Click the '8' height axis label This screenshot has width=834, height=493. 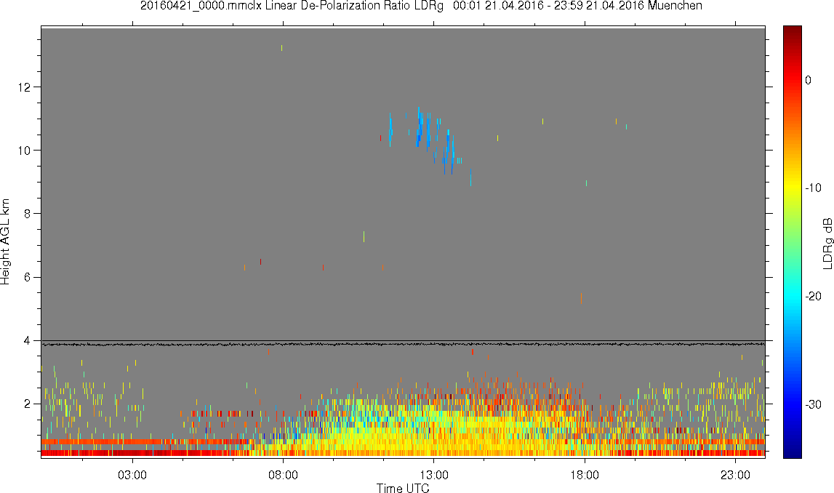pyautogui.click(x=27, y=214)
